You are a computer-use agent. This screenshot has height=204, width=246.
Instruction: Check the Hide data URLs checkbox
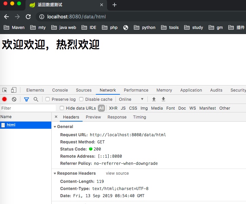62,108
